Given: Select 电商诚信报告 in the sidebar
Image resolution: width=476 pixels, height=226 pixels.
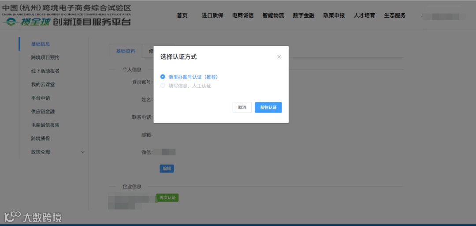Looking at the screenshot, I should (45, 125).
